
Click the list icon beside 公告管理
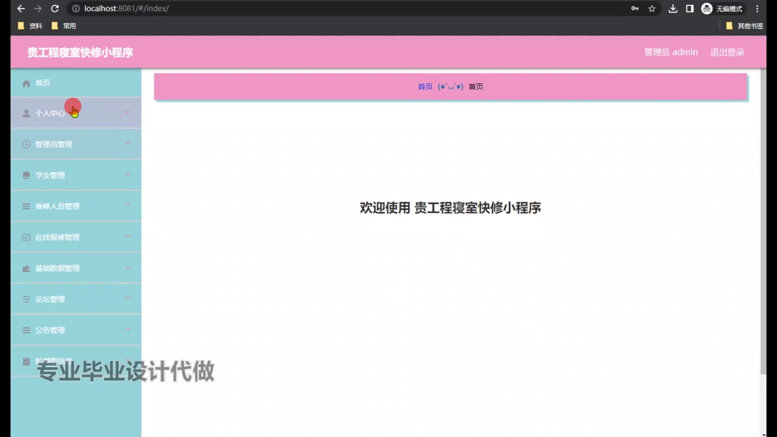point(26,330)
